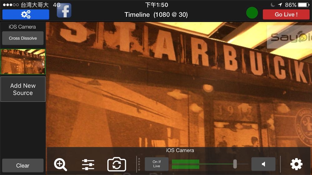Open the blue gears settings button
This screenshot has height=175, width=312.
pyautogui.click(x=26, y=15)
